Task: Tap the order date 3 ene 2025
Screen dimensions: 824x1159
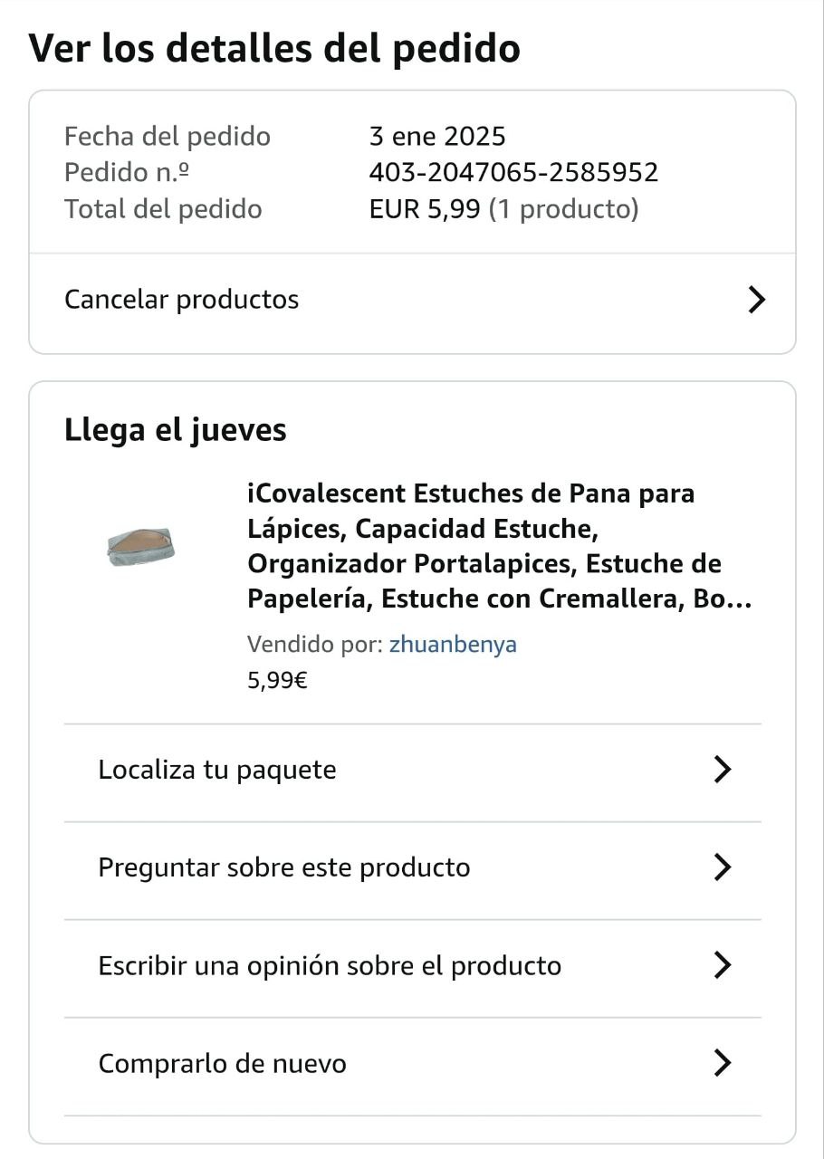Action: coord(437,137)
